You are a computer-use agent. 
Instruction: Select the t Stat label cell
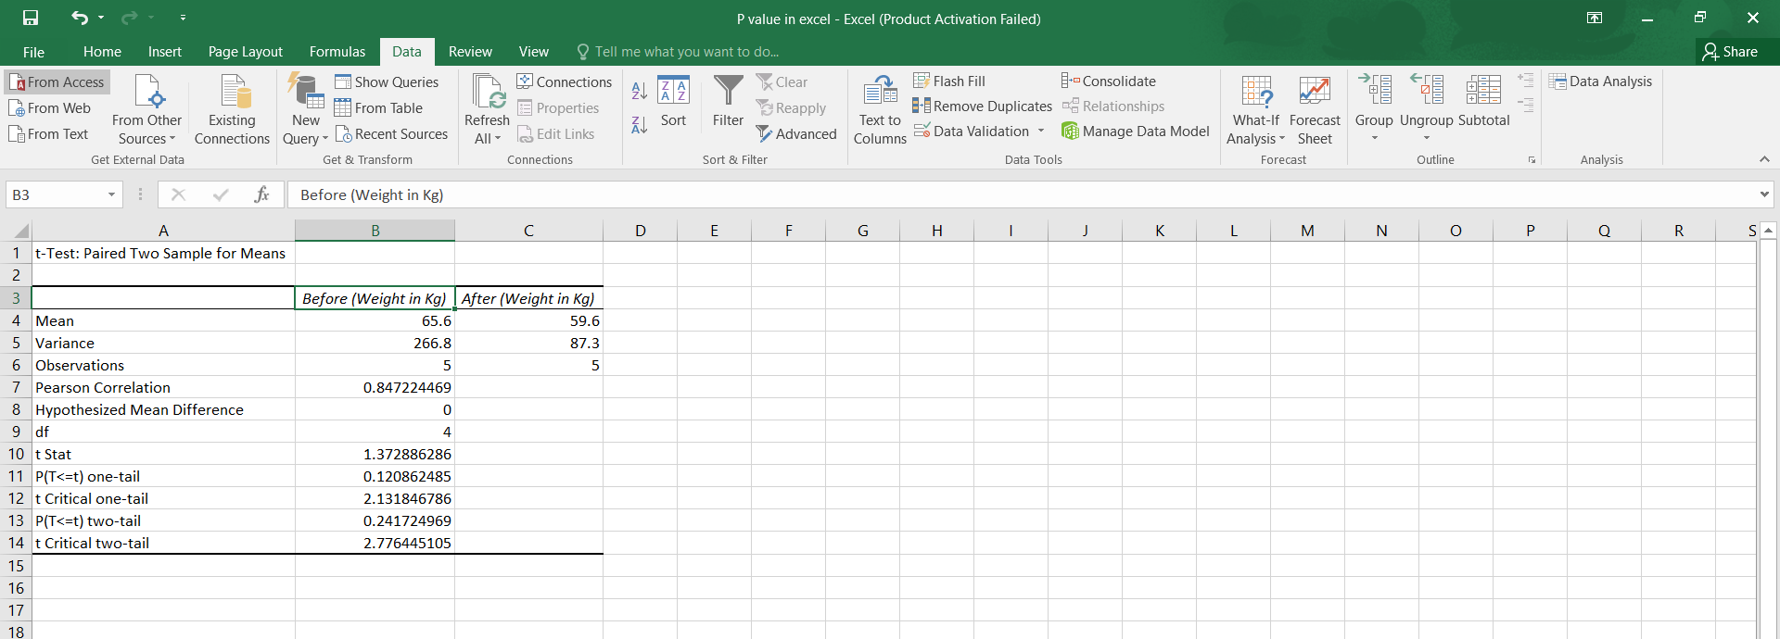coord(163,454)
